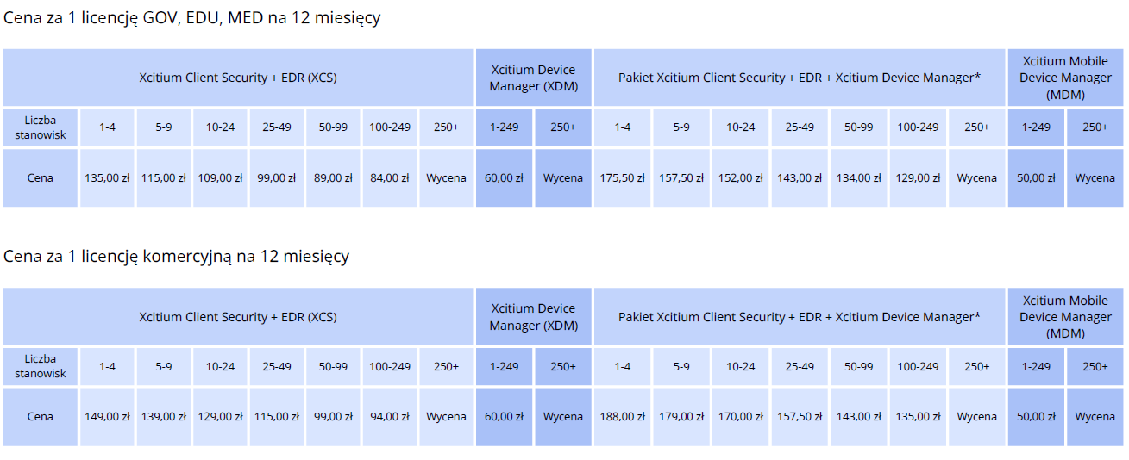Select the 179,00 zł package price cell
This screenshot has height=460, width=1129.
pos(681,417)
